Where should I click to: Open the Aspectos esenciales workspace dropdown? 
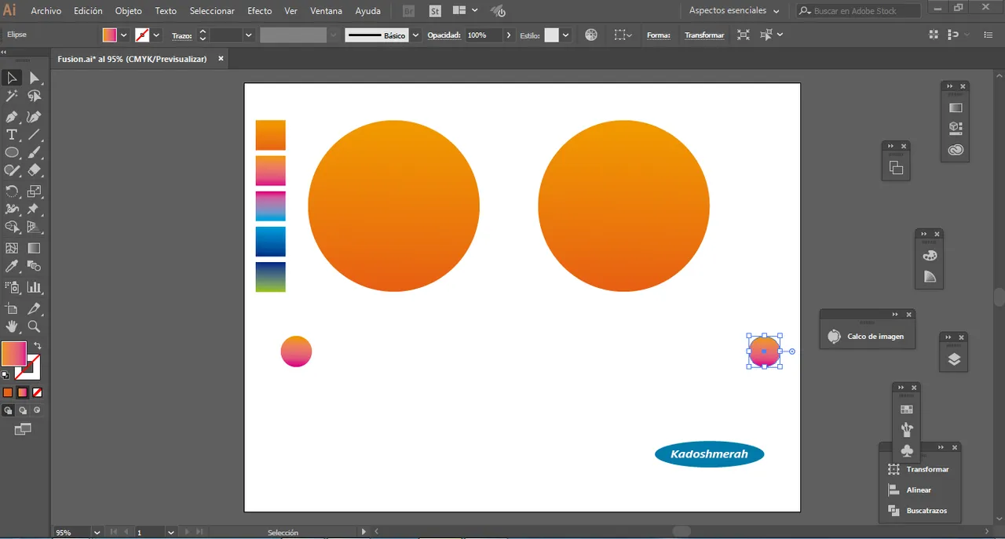[734, 11]
